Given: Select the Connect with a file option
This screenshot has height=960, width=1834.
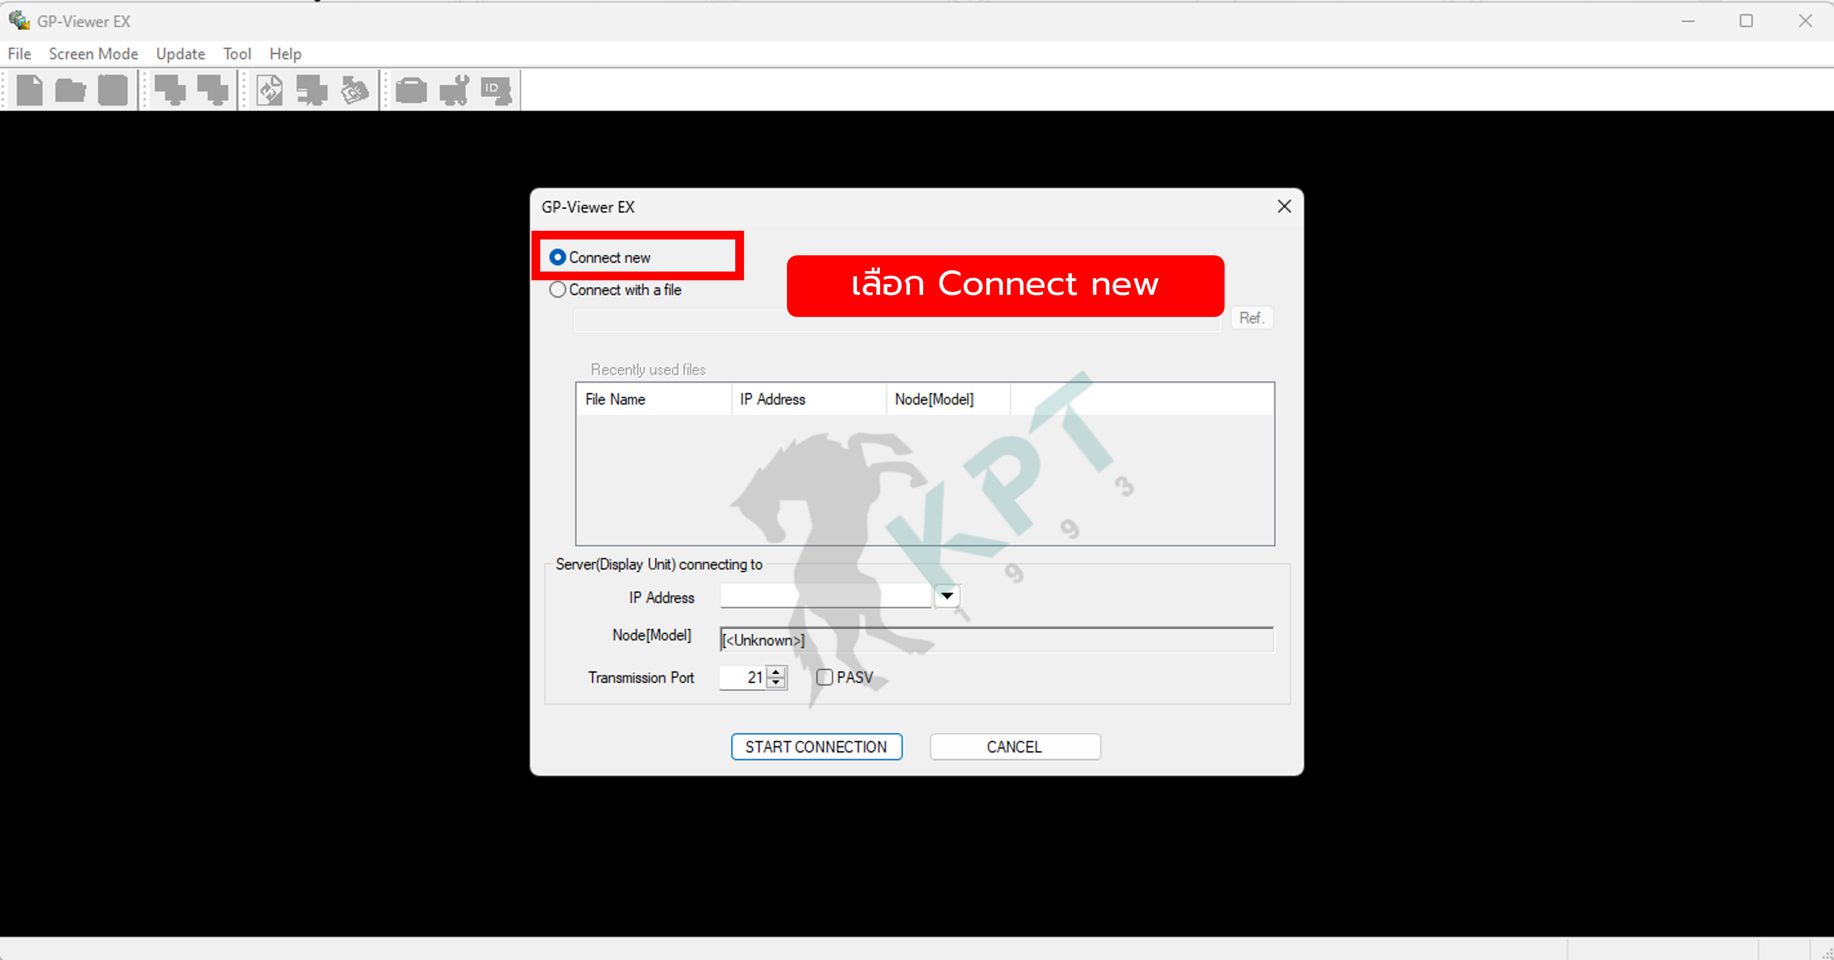Looking at the screenshot, I should click(x=557, y=289).
